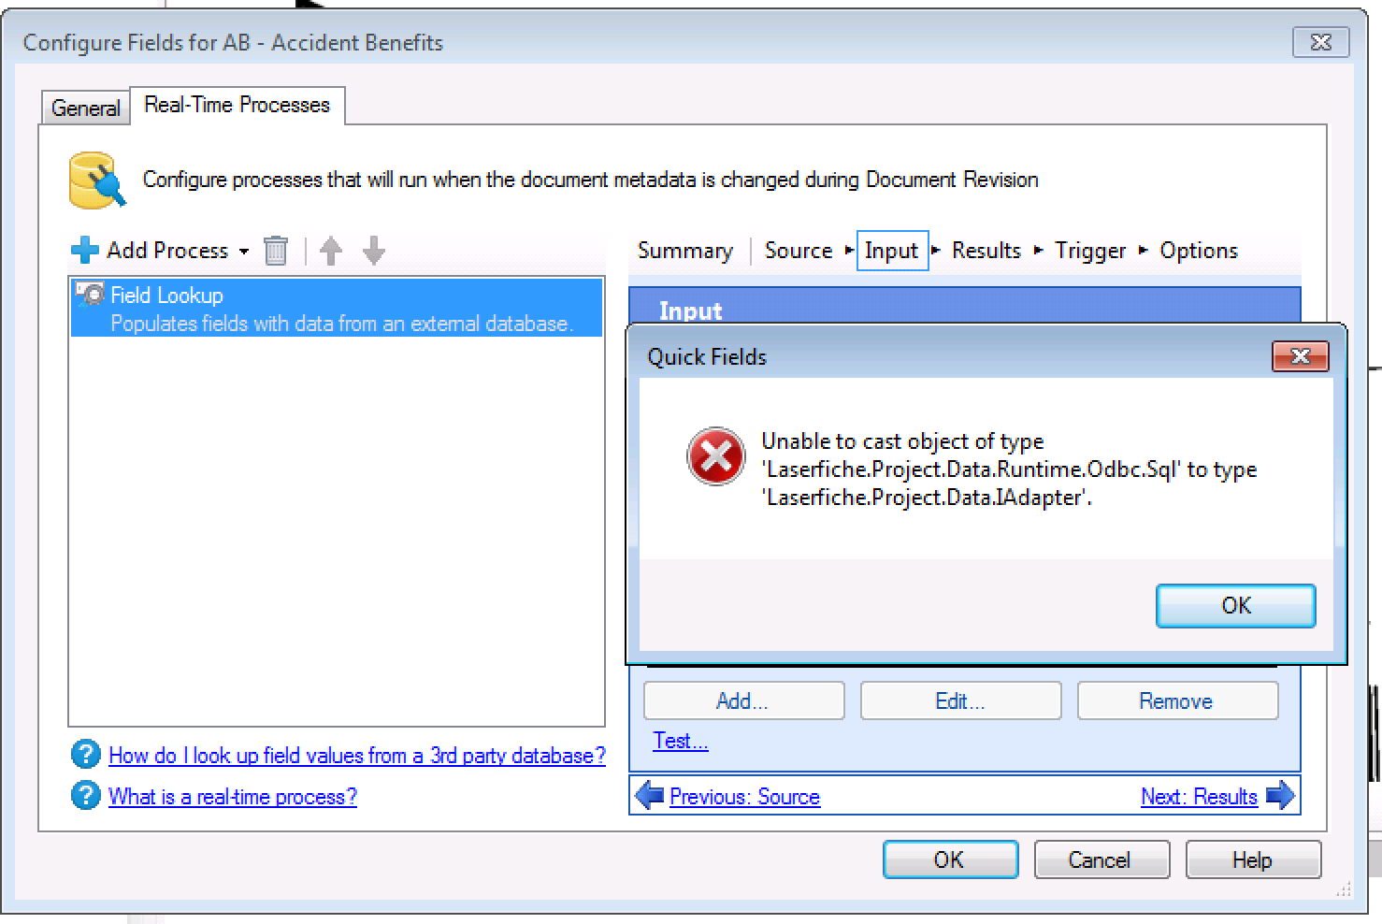Select the Input step

[892, 251]
